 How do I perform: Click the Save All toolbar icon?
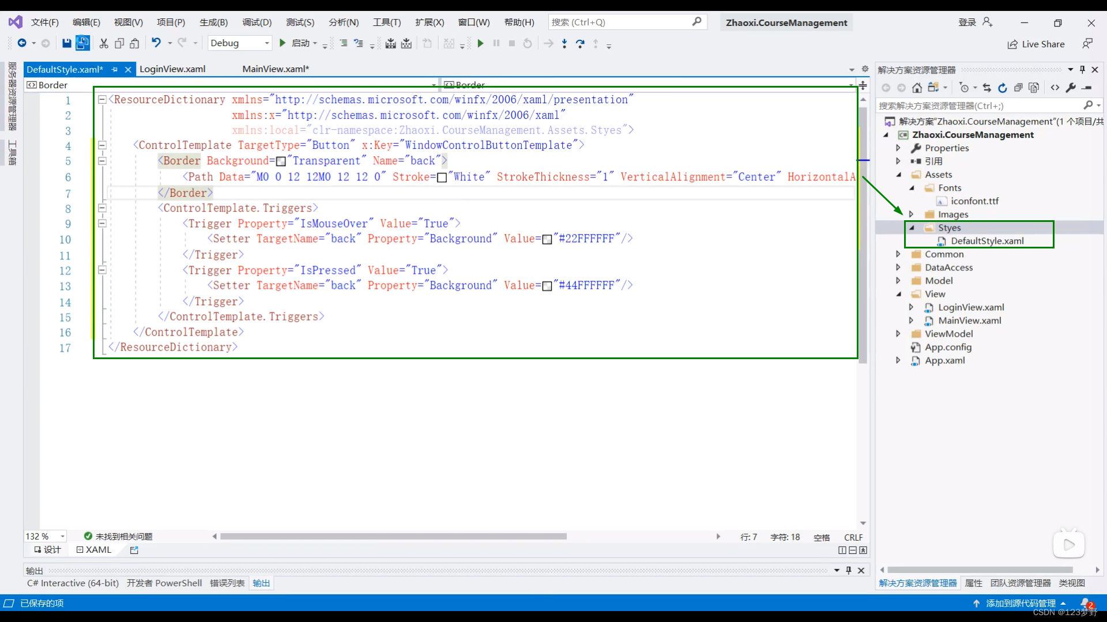[x=82, y=43]
